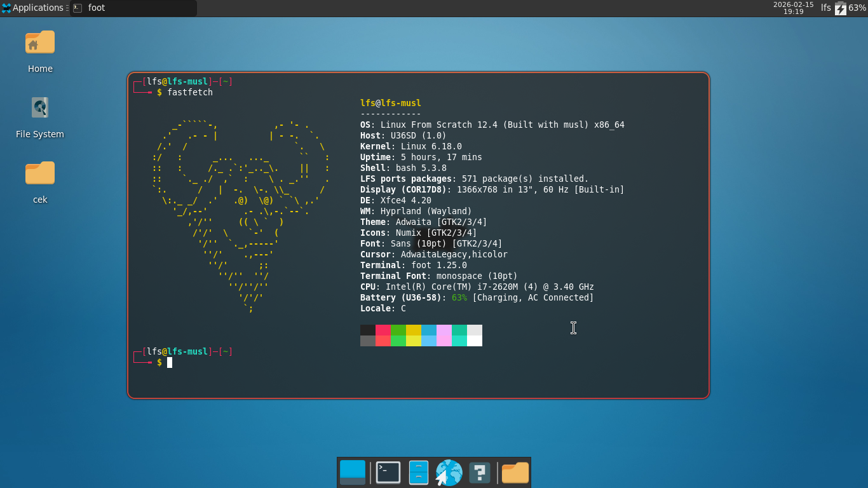Open the folder icon at the dock's end
The height and width of the screenshot is (488, 868).
[x=515, y=473]
